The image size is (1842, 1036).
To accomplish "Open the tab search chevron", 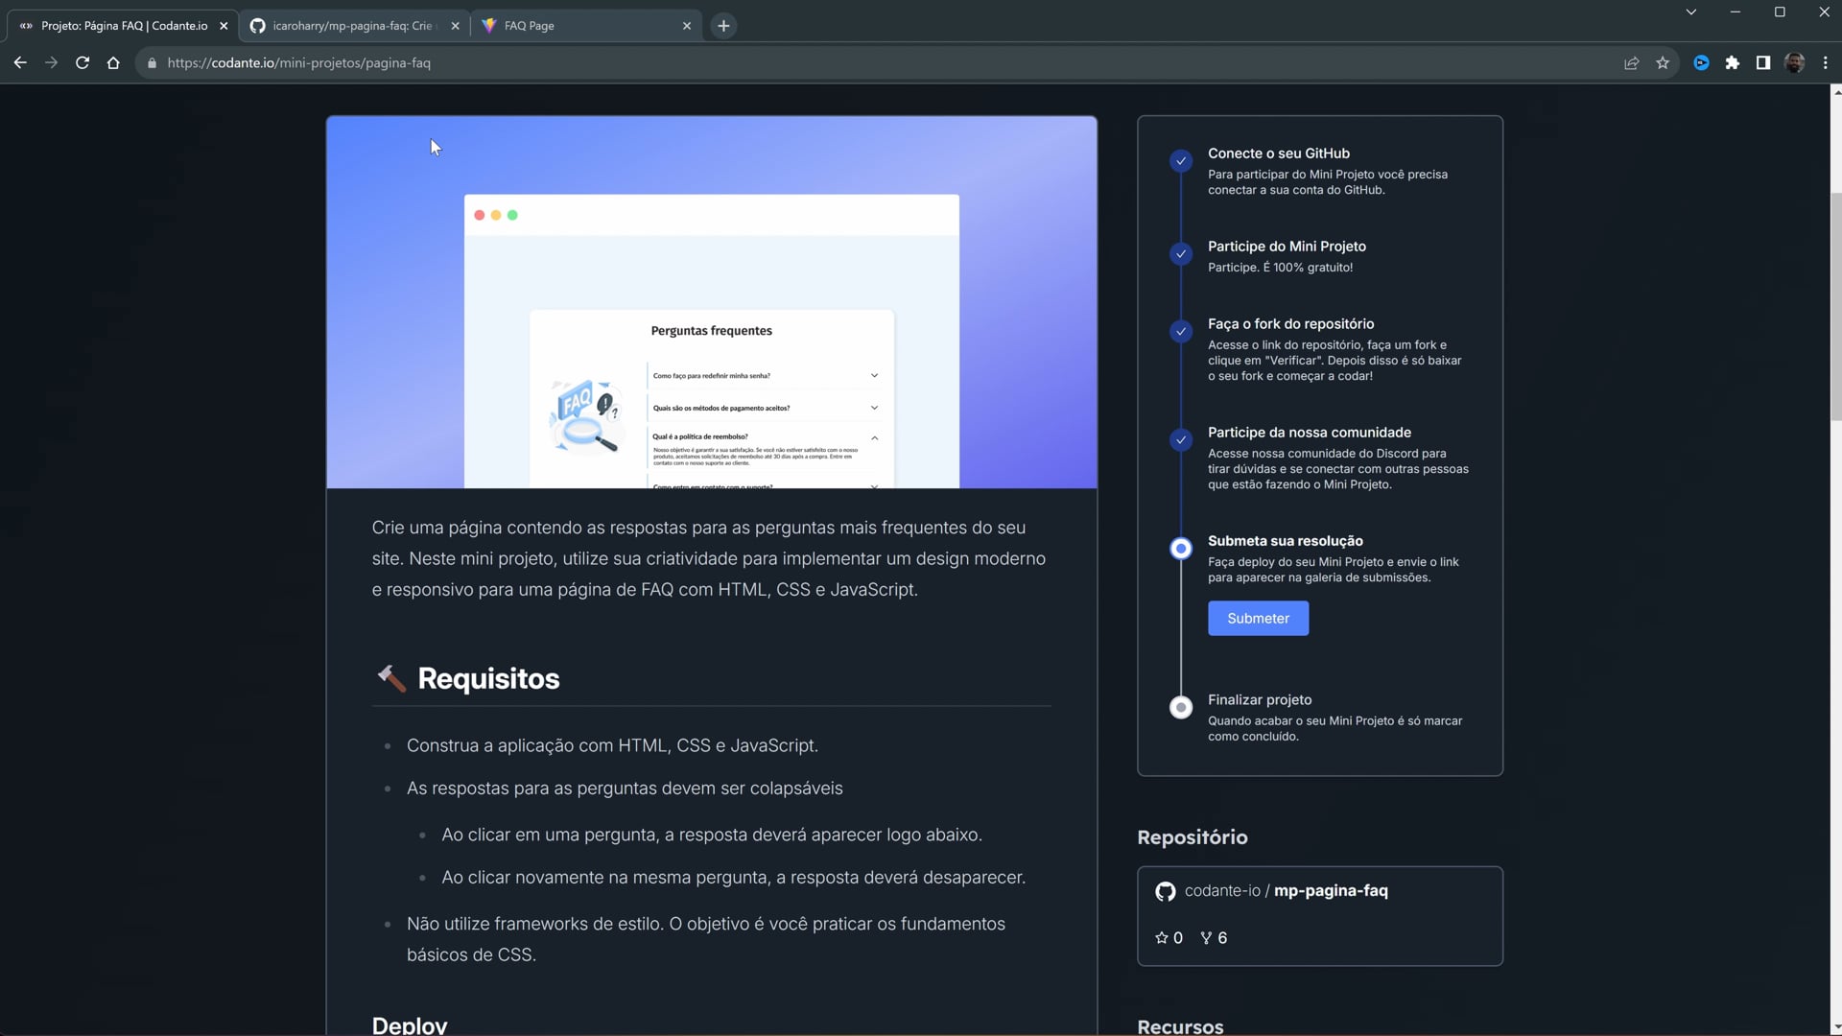I will tap(1690, 12).
